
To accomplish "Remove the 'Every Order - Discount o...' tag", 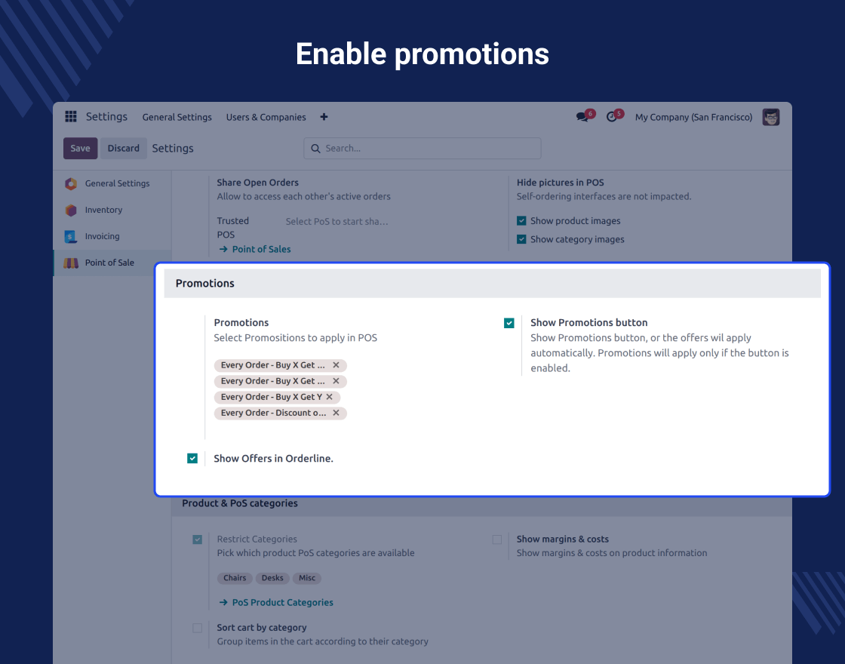I will point(336,413).
